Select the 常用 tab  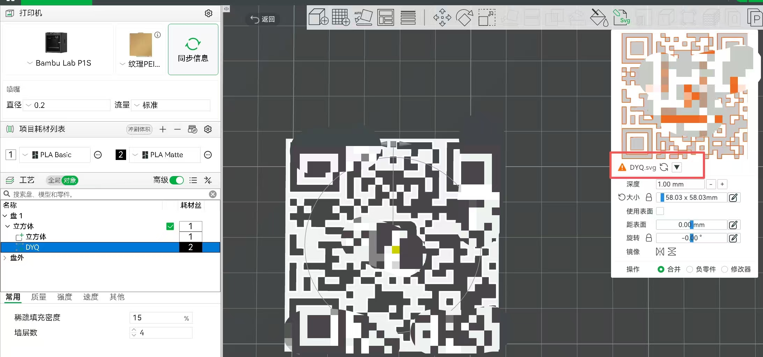[x=13, y=297]
